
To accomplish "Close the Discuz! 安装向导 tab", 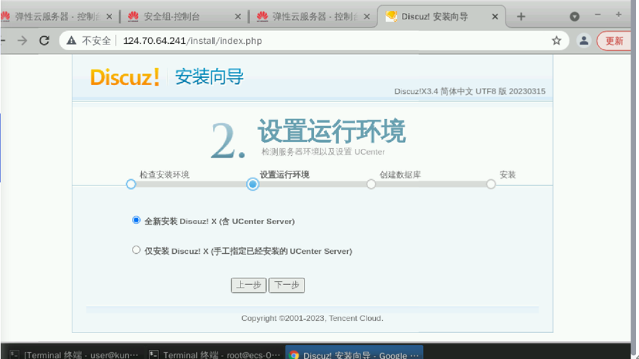I will pos(495,16).
